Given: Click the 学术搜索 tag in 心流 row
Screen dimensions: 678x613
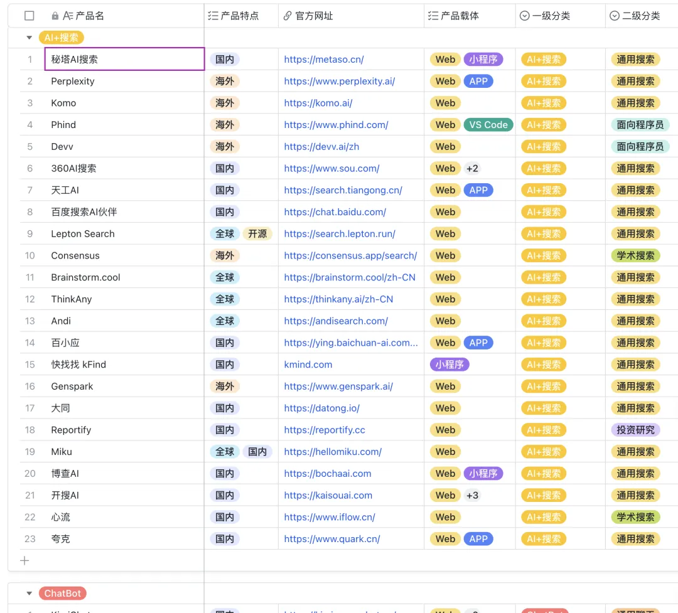Looking at the screenshot, I should (635, 517).
